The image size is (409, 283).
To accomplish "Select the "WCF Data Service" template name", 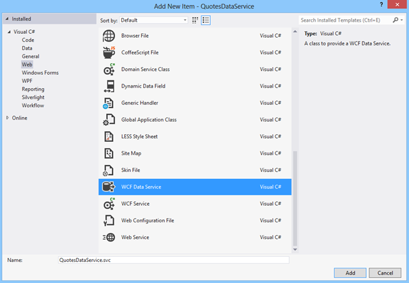I will (x=141, y=187).
